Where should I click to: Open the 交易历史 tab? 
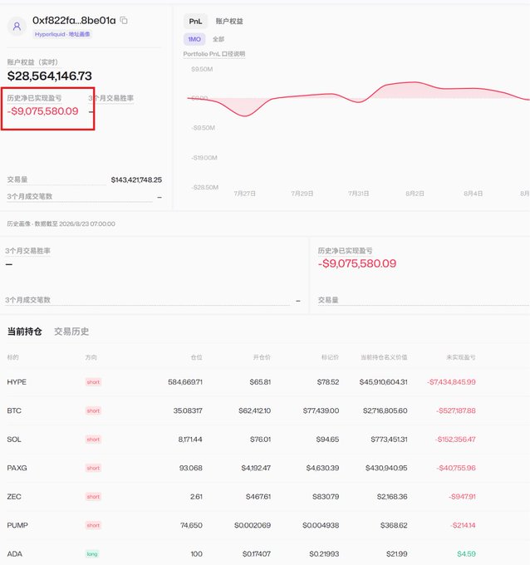pyautogui.click(x=71, y=332)
